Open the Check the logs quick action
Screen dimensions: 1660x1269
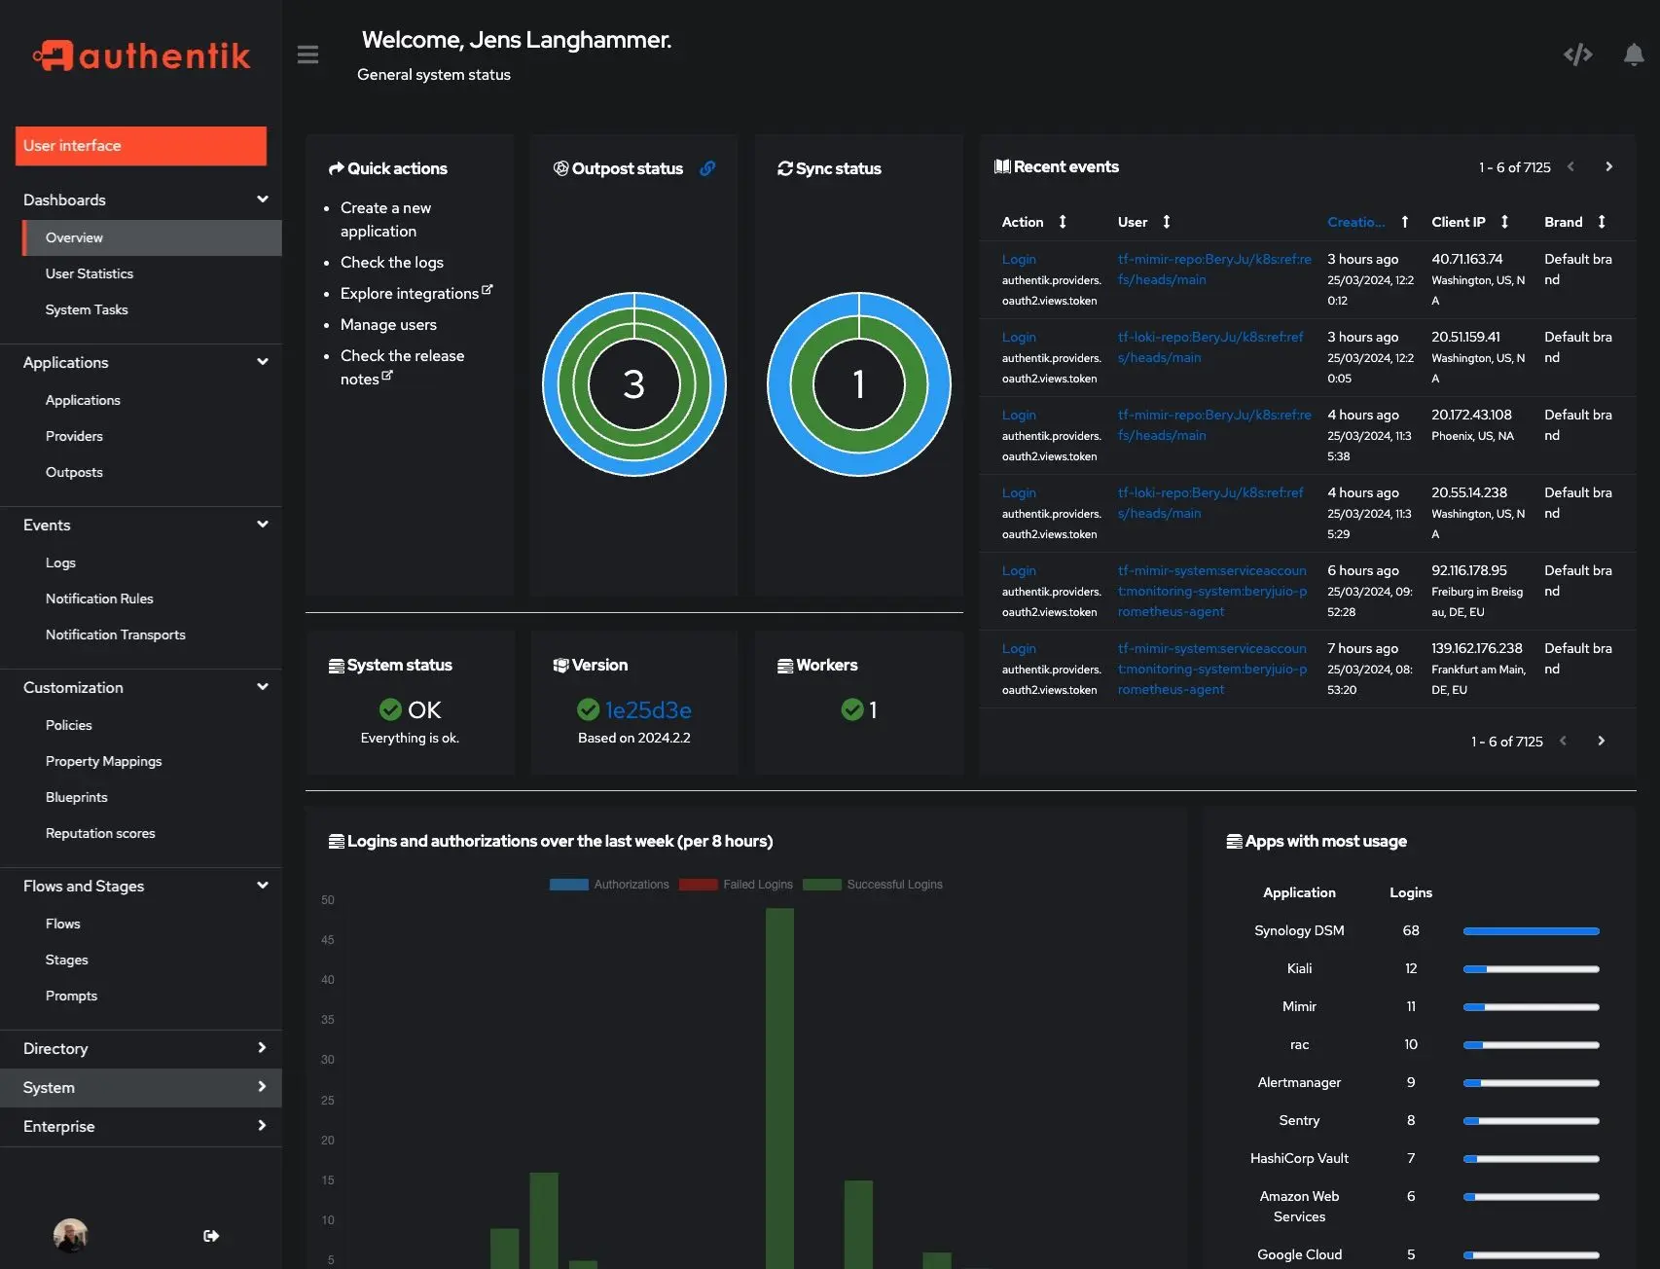tap(391, 262)
